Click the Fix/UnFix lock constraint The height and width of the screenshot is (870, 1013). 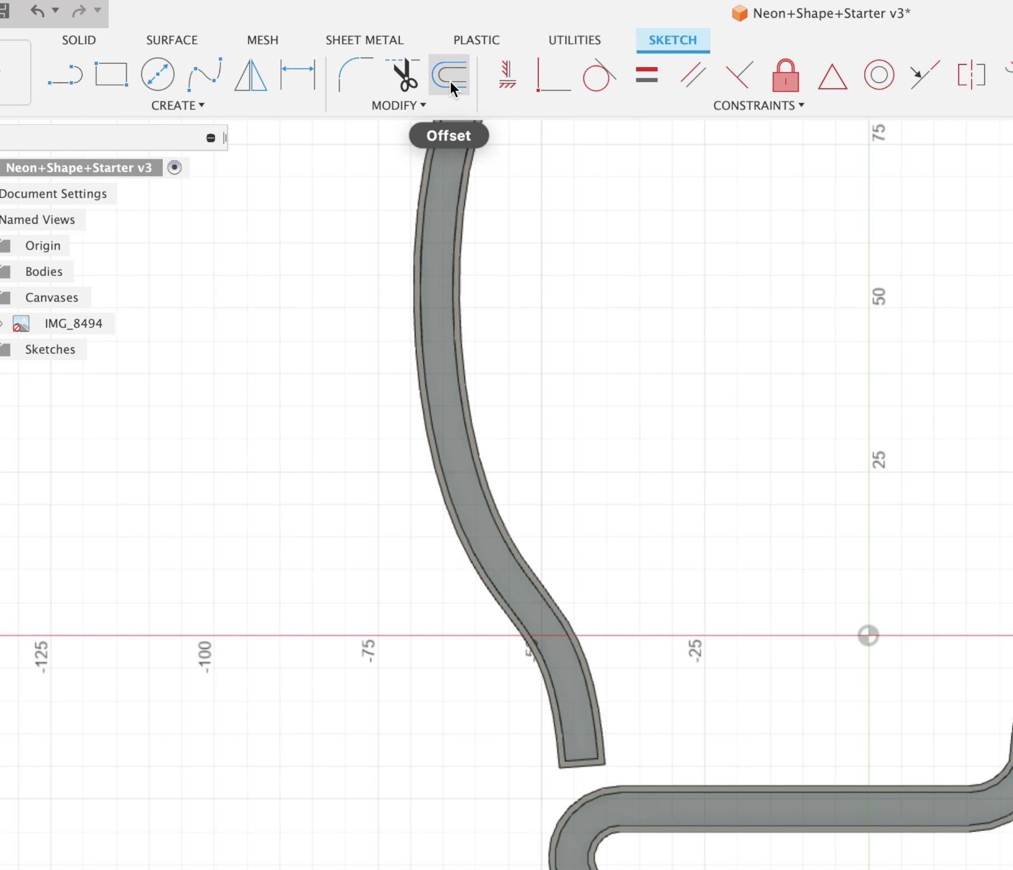(785, 75)
